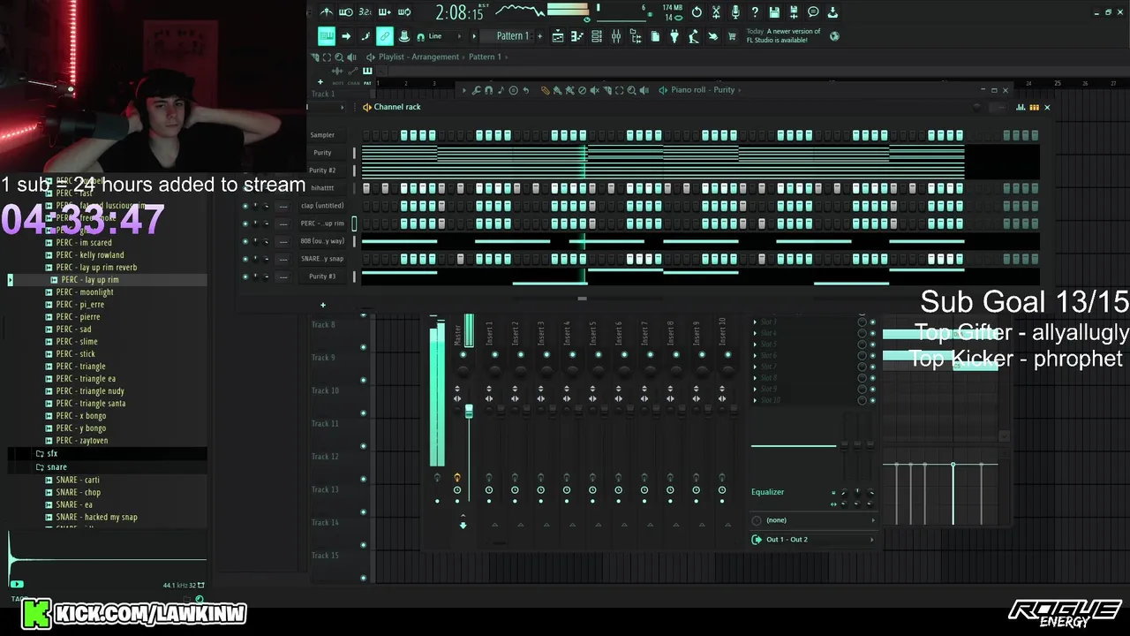Screen dimensions: 1130x636
Task: Click the Piano roll - Purity title
Action: [703, 90]
